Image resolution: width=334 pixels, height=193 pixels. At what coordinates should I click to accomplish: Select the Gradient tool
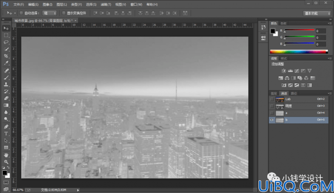pyautogui.click(x=6, y=105)
